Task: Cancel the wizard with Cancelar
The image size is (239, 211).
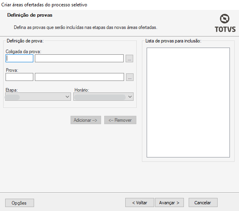Action: pyautogui.click(x=203, y=203)
